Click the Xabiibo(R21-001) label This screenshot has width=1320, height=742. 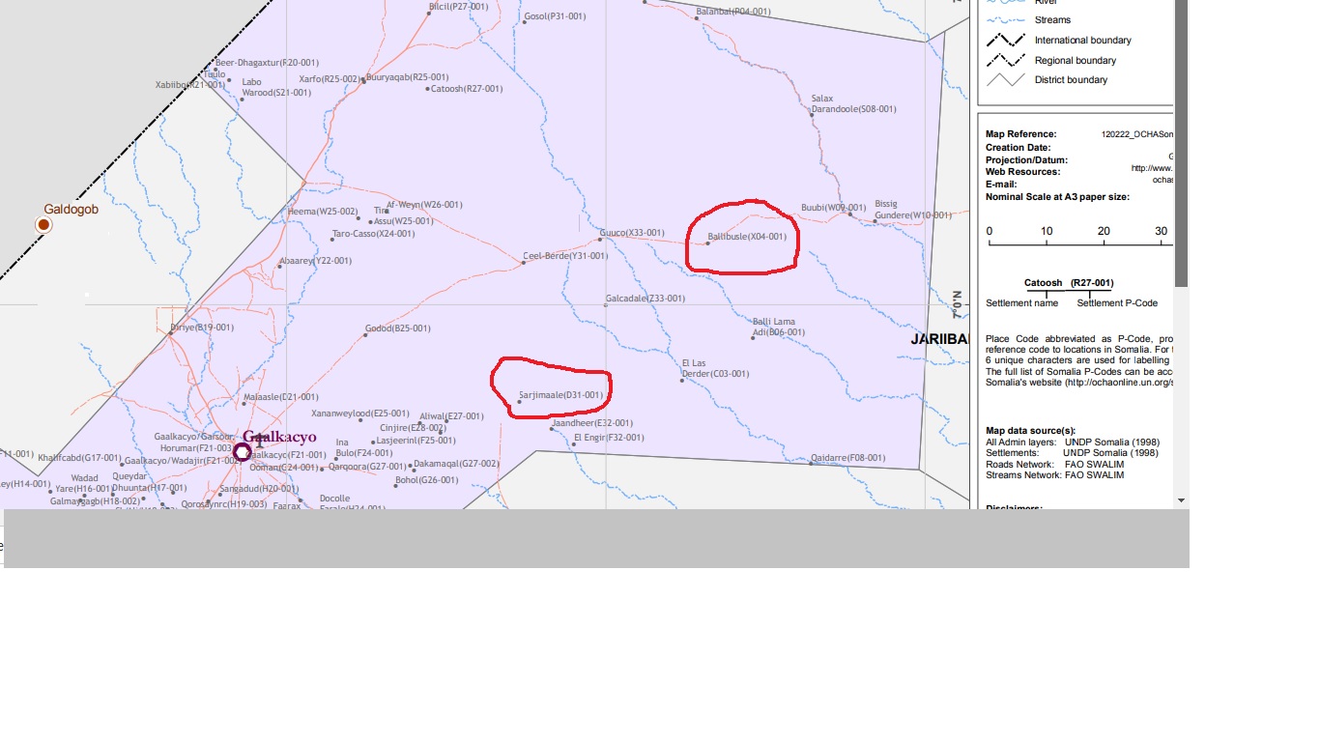[190, 85]
